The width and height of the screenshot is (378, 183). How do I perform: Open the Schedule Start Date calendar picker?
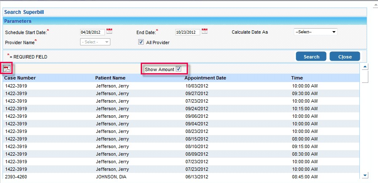click(109, 31)
